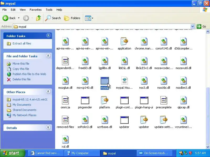Select the application settings file icon
The height and width of the screenshot is (157, 210).
pos(124,41)
